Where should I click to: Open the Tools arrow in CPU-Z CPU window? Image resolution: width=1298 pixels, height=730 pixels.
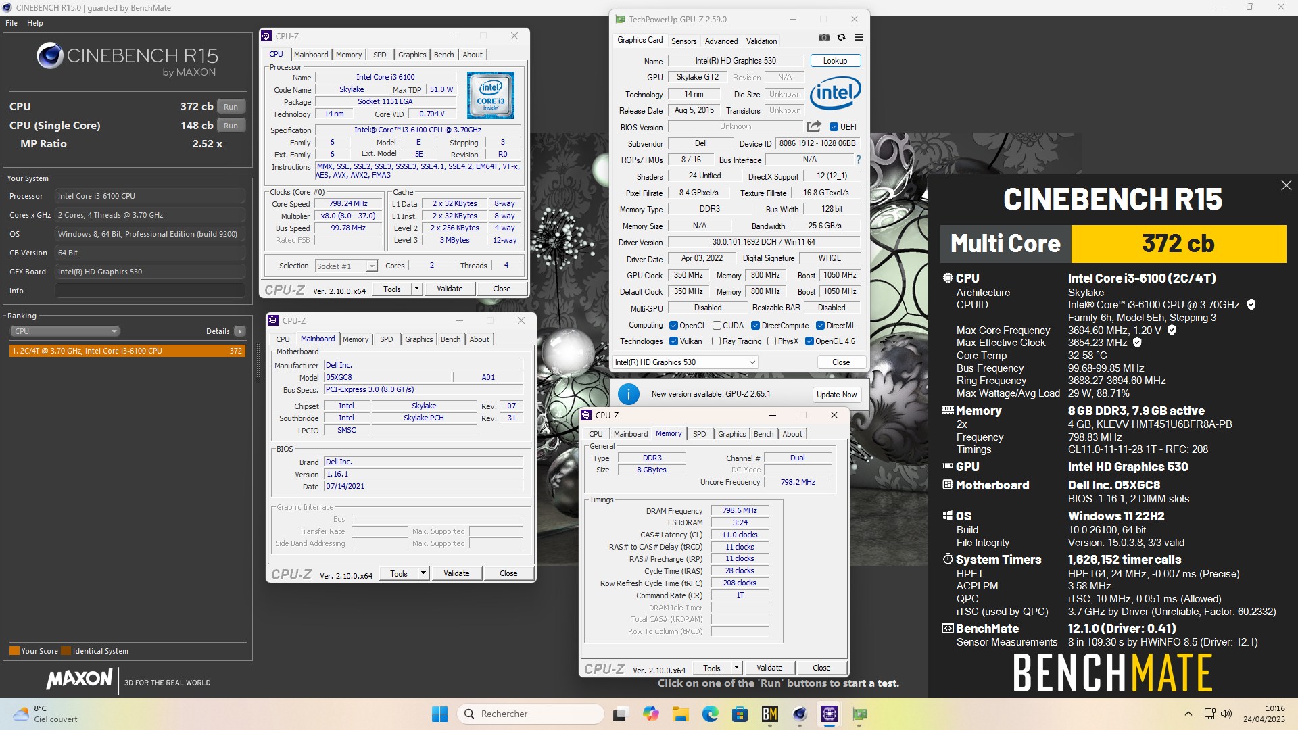(416, 289)
